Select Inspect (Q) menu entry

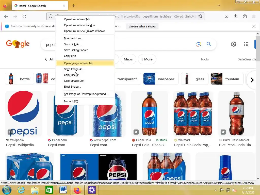point(85,101)
